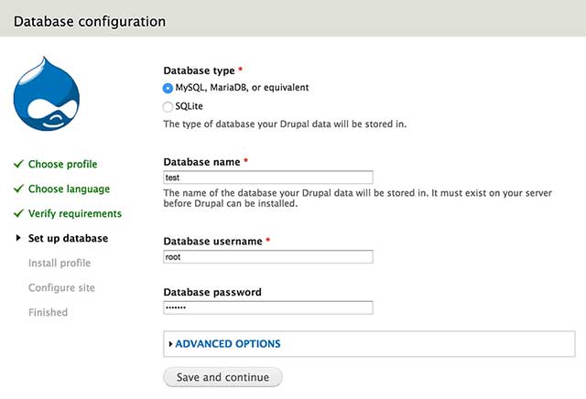Click the checkmark beside Choose language

[x=18, y=189]
